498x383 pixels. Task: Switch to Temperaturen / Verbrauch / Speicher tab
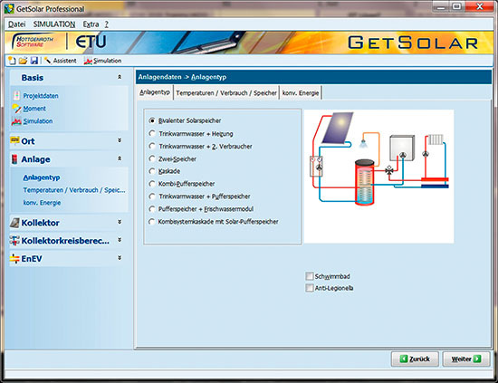[226, 93]
